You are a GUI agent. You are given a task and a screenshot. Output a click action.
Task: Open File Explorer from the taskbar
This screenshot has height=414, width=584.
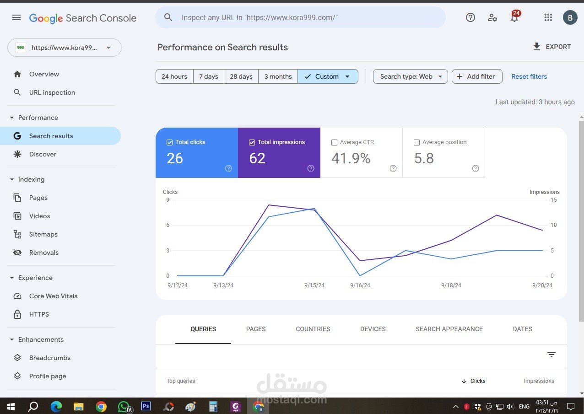79,406
